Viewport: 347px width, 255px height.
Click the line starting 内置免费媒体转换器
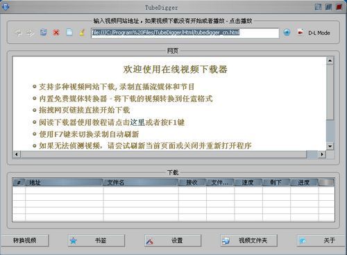(x=126, y=99)
